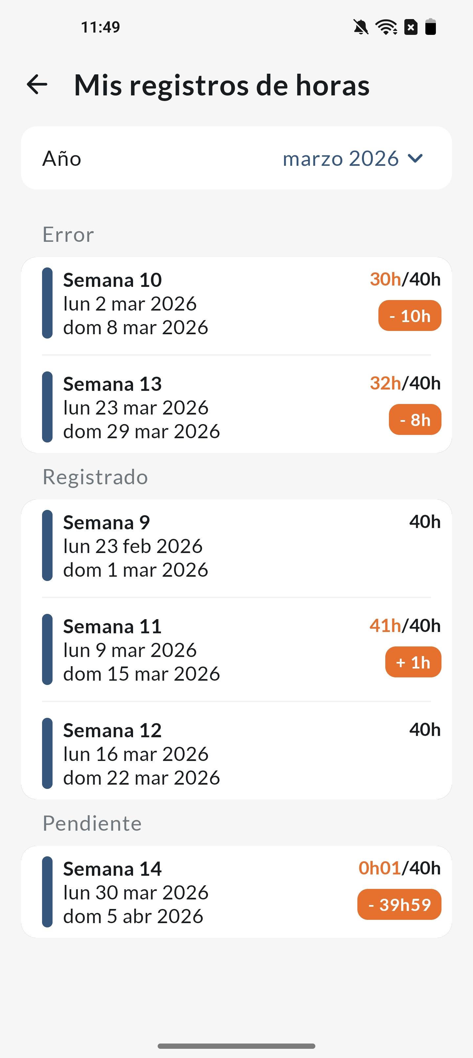Select Semana 9 registered week

(x=135, y=545)
